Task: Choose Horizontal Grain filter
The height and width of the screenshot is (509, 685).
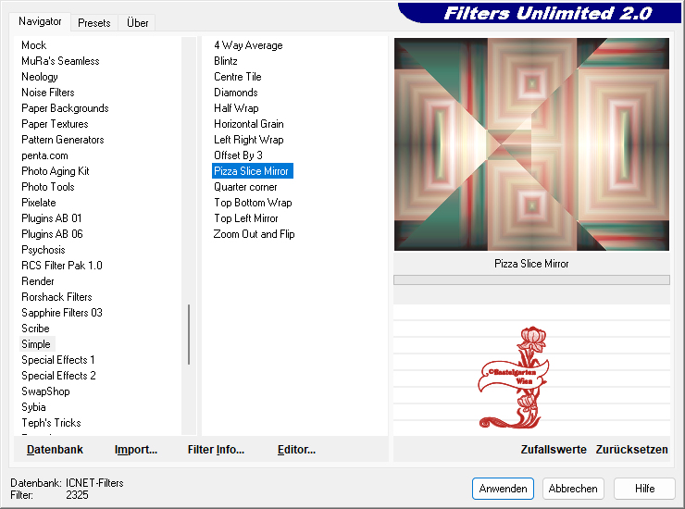Action: tap(249, 124)
